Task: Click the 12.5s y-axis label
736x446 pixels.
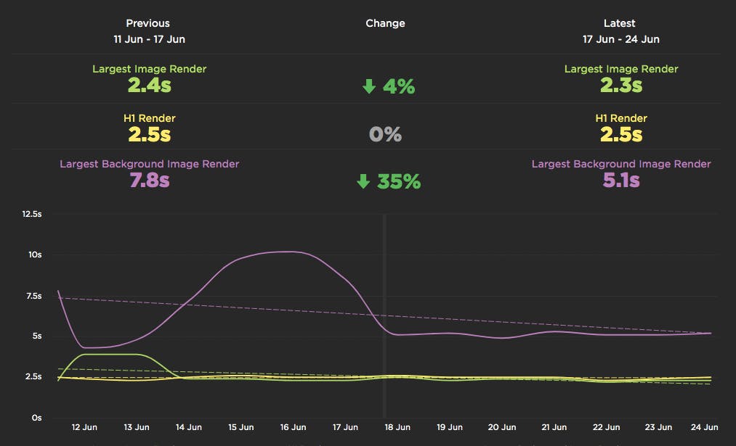Action: [32, 215]
